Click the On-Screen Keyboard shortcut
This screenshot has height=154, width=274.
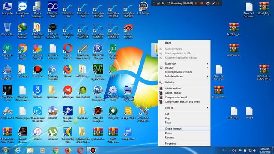128,94
